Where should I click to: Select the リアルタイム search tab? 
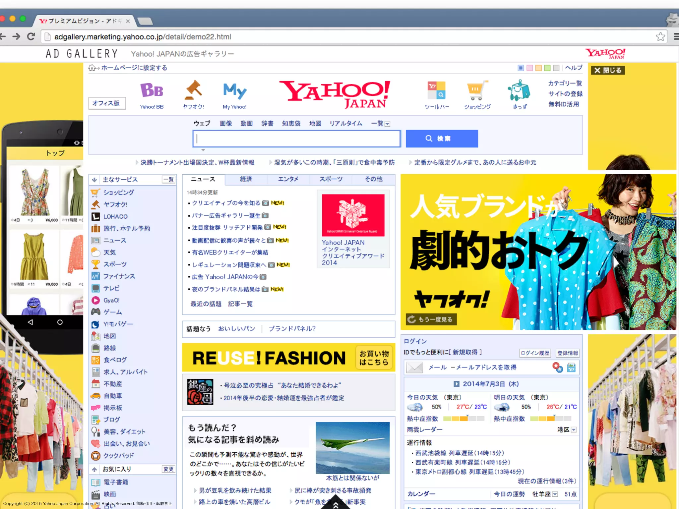[345, 124]
